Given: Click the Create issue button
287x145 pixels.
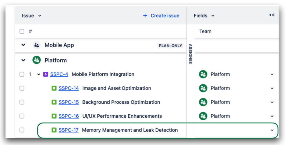Looking at the screenshot, I should click(161, 16).
